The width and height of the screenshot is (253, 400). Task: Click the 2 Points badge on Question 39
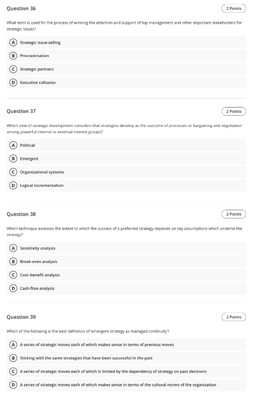coord(234,317)
